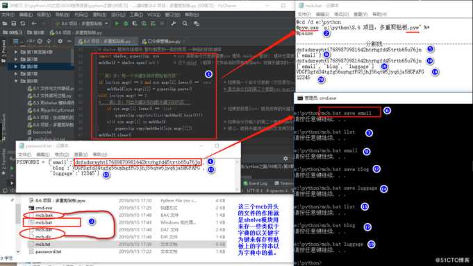Click the cmd.exe window title icon
The width and height of the screenshot is (473, 266).
click(x=300, y=98)
